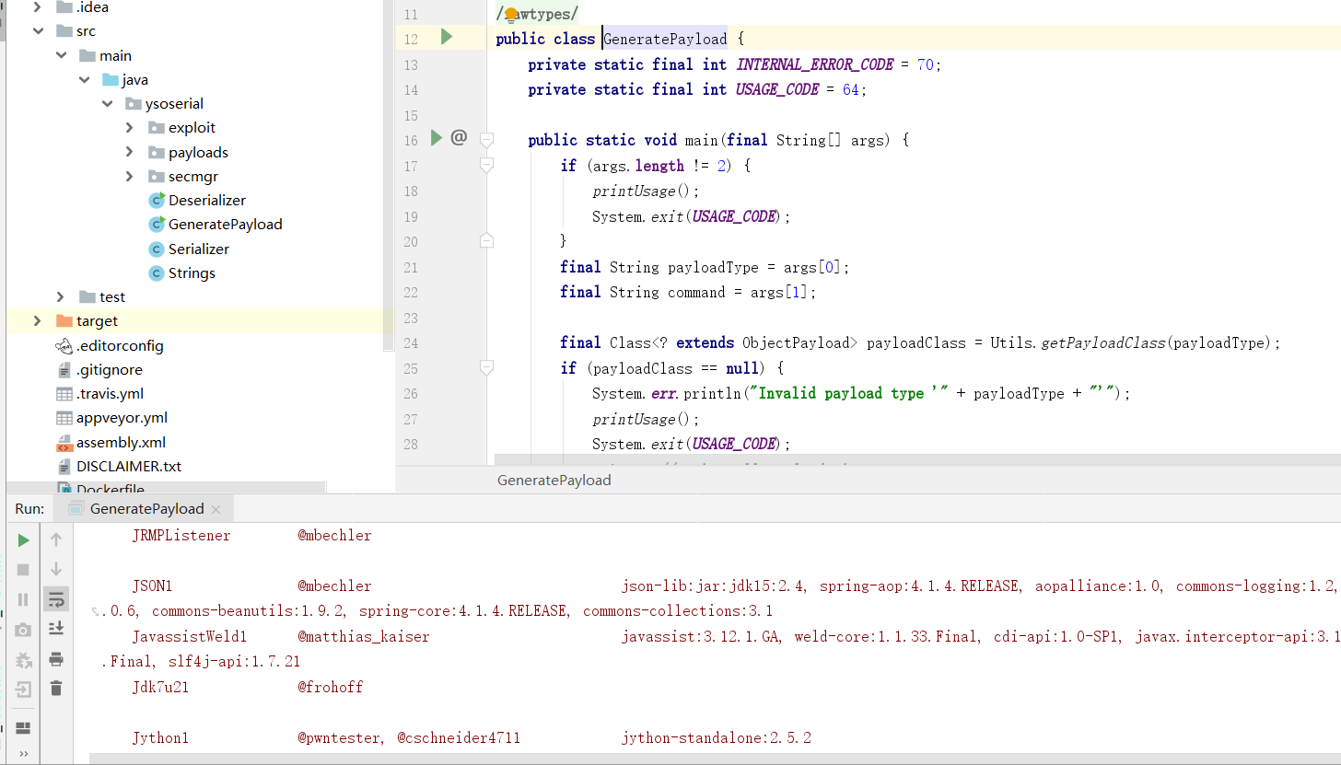Toggle soft-wrap in the console output
1341x765 pixels.
[56, 600]
